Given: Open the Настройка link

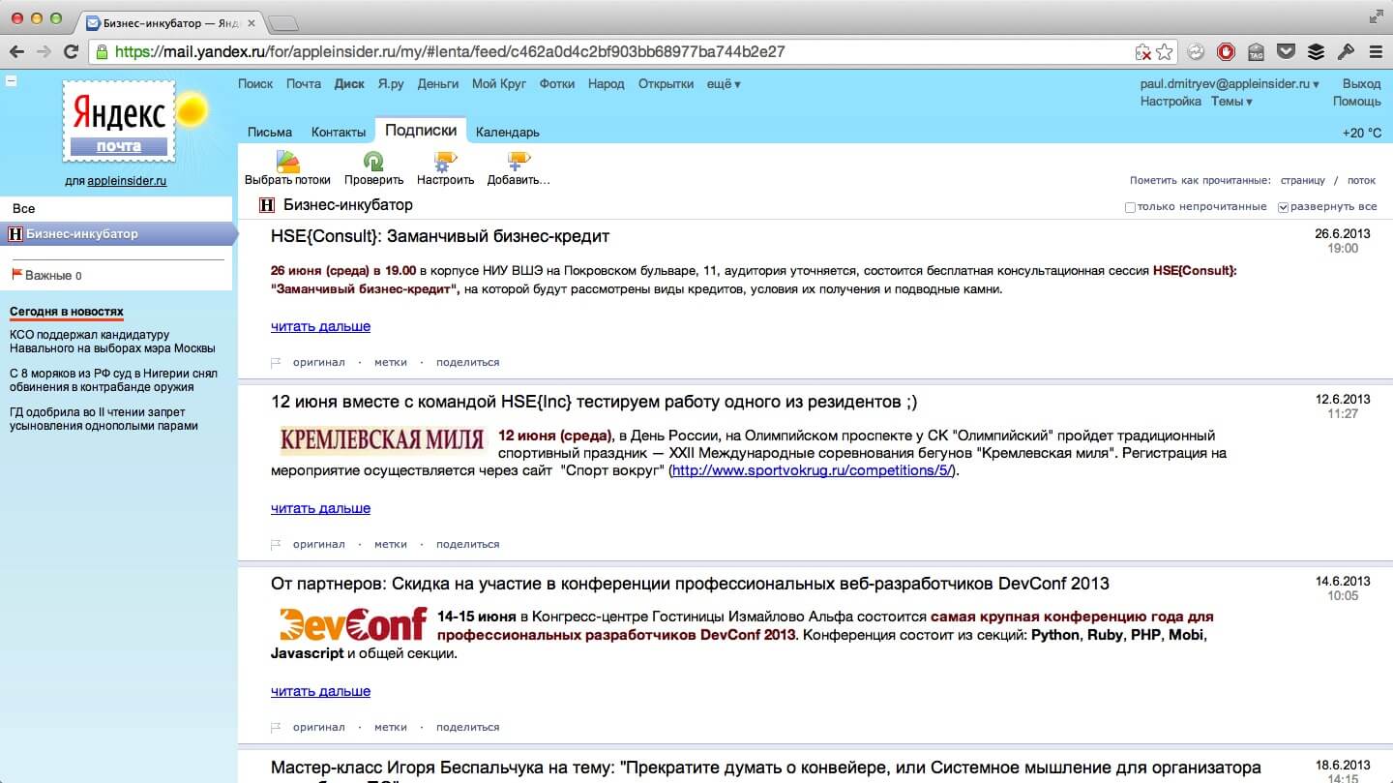Looking at the screenshot, I should pos(1171,102).
